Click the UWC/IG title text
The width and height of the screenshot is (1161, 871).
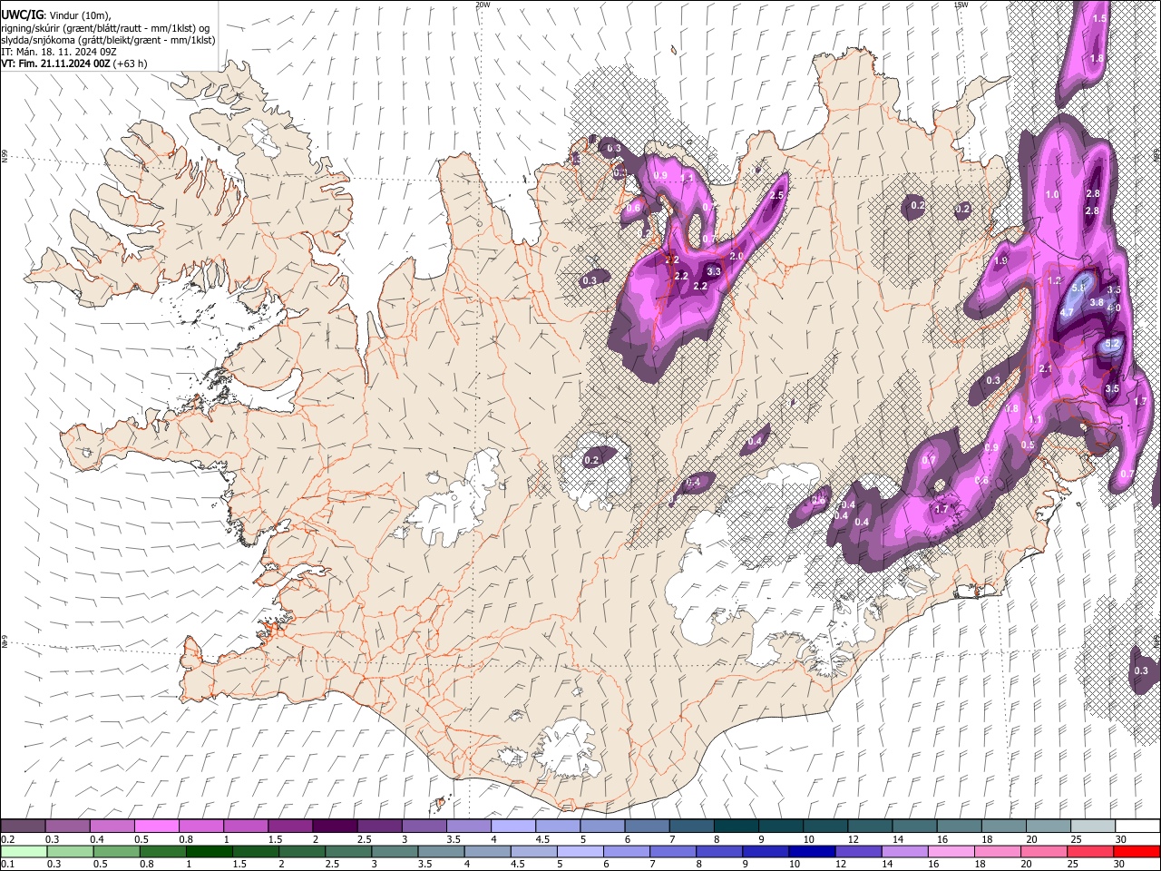click(23, 15)
